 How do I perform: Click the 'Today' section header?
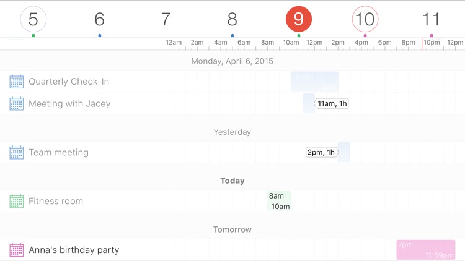tap(232, 181)
